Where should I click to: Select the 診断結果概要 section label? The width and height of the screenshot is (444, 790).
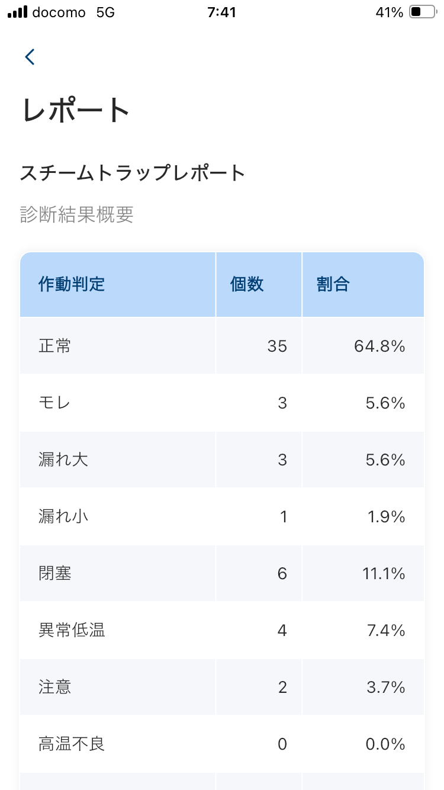77,216
